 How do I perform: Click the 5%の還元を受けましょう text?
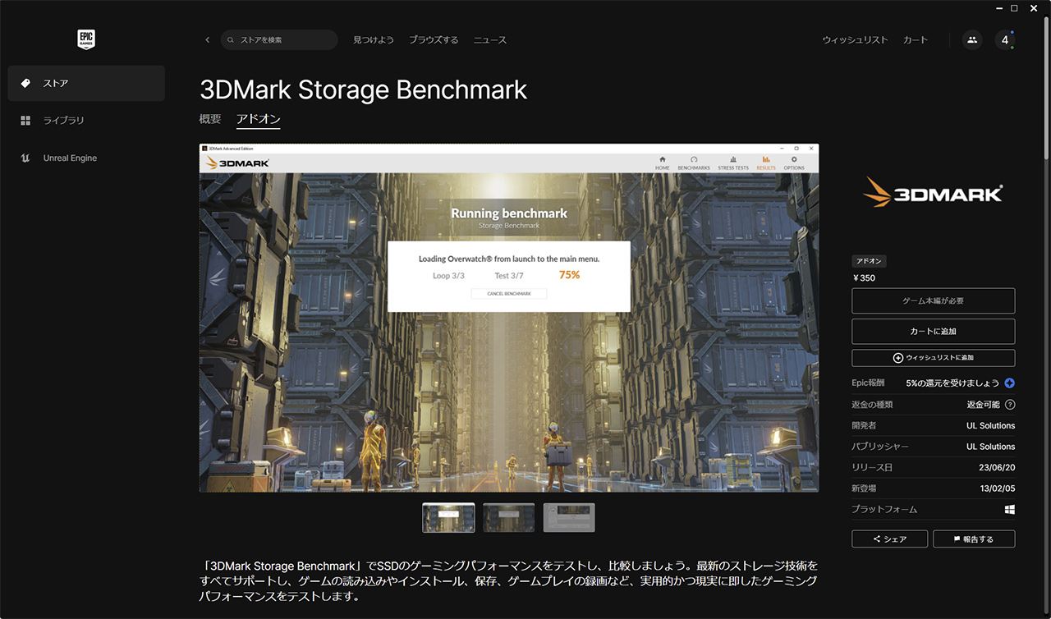(x=952, y=383)
